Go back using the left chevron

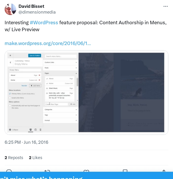tap(10, 62)
